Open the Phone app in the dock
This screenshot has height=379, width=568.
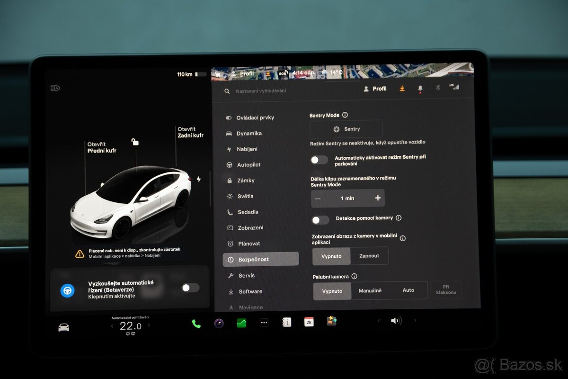(196, 323)
